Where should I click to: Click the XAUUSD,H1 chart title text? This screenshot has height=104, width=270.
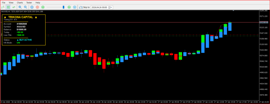pyautogui.click(x=6, y=12)
